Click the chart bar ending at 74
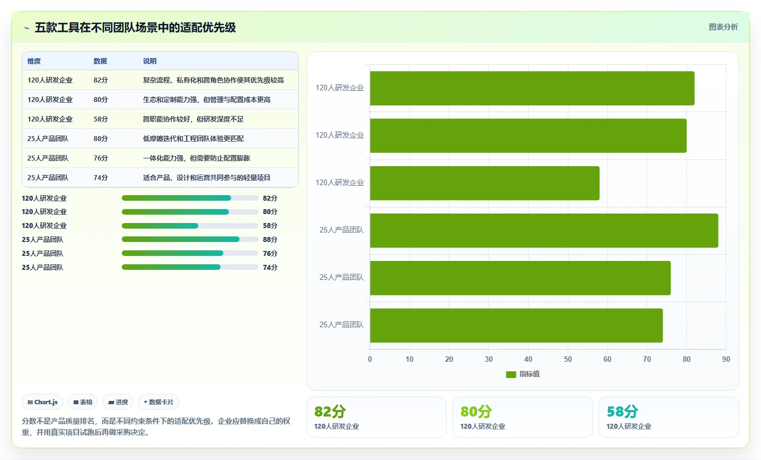This screenshot has width=761, height=460. 516,325
